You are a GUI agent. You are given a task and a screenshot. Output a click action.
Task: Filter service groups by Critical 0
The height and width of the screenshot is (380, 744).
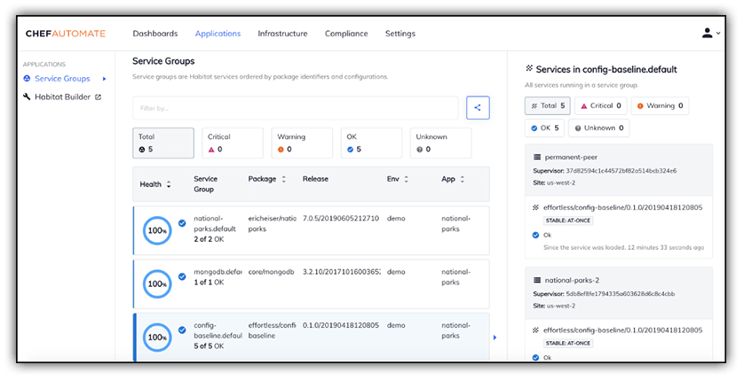pos(233,143)
